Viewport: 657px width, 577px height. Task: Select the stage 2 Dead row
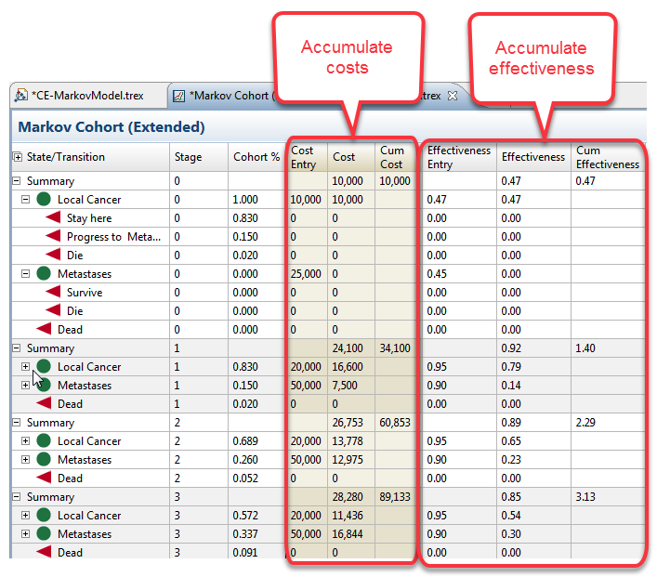[x=70, y=479]
